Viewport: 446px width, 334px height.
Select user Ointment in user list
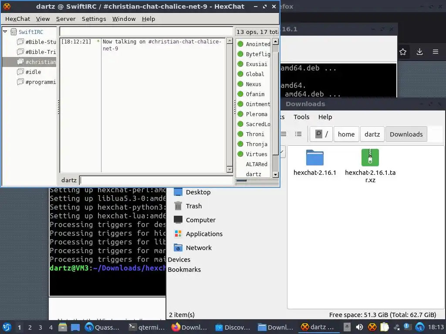[258, 104]
